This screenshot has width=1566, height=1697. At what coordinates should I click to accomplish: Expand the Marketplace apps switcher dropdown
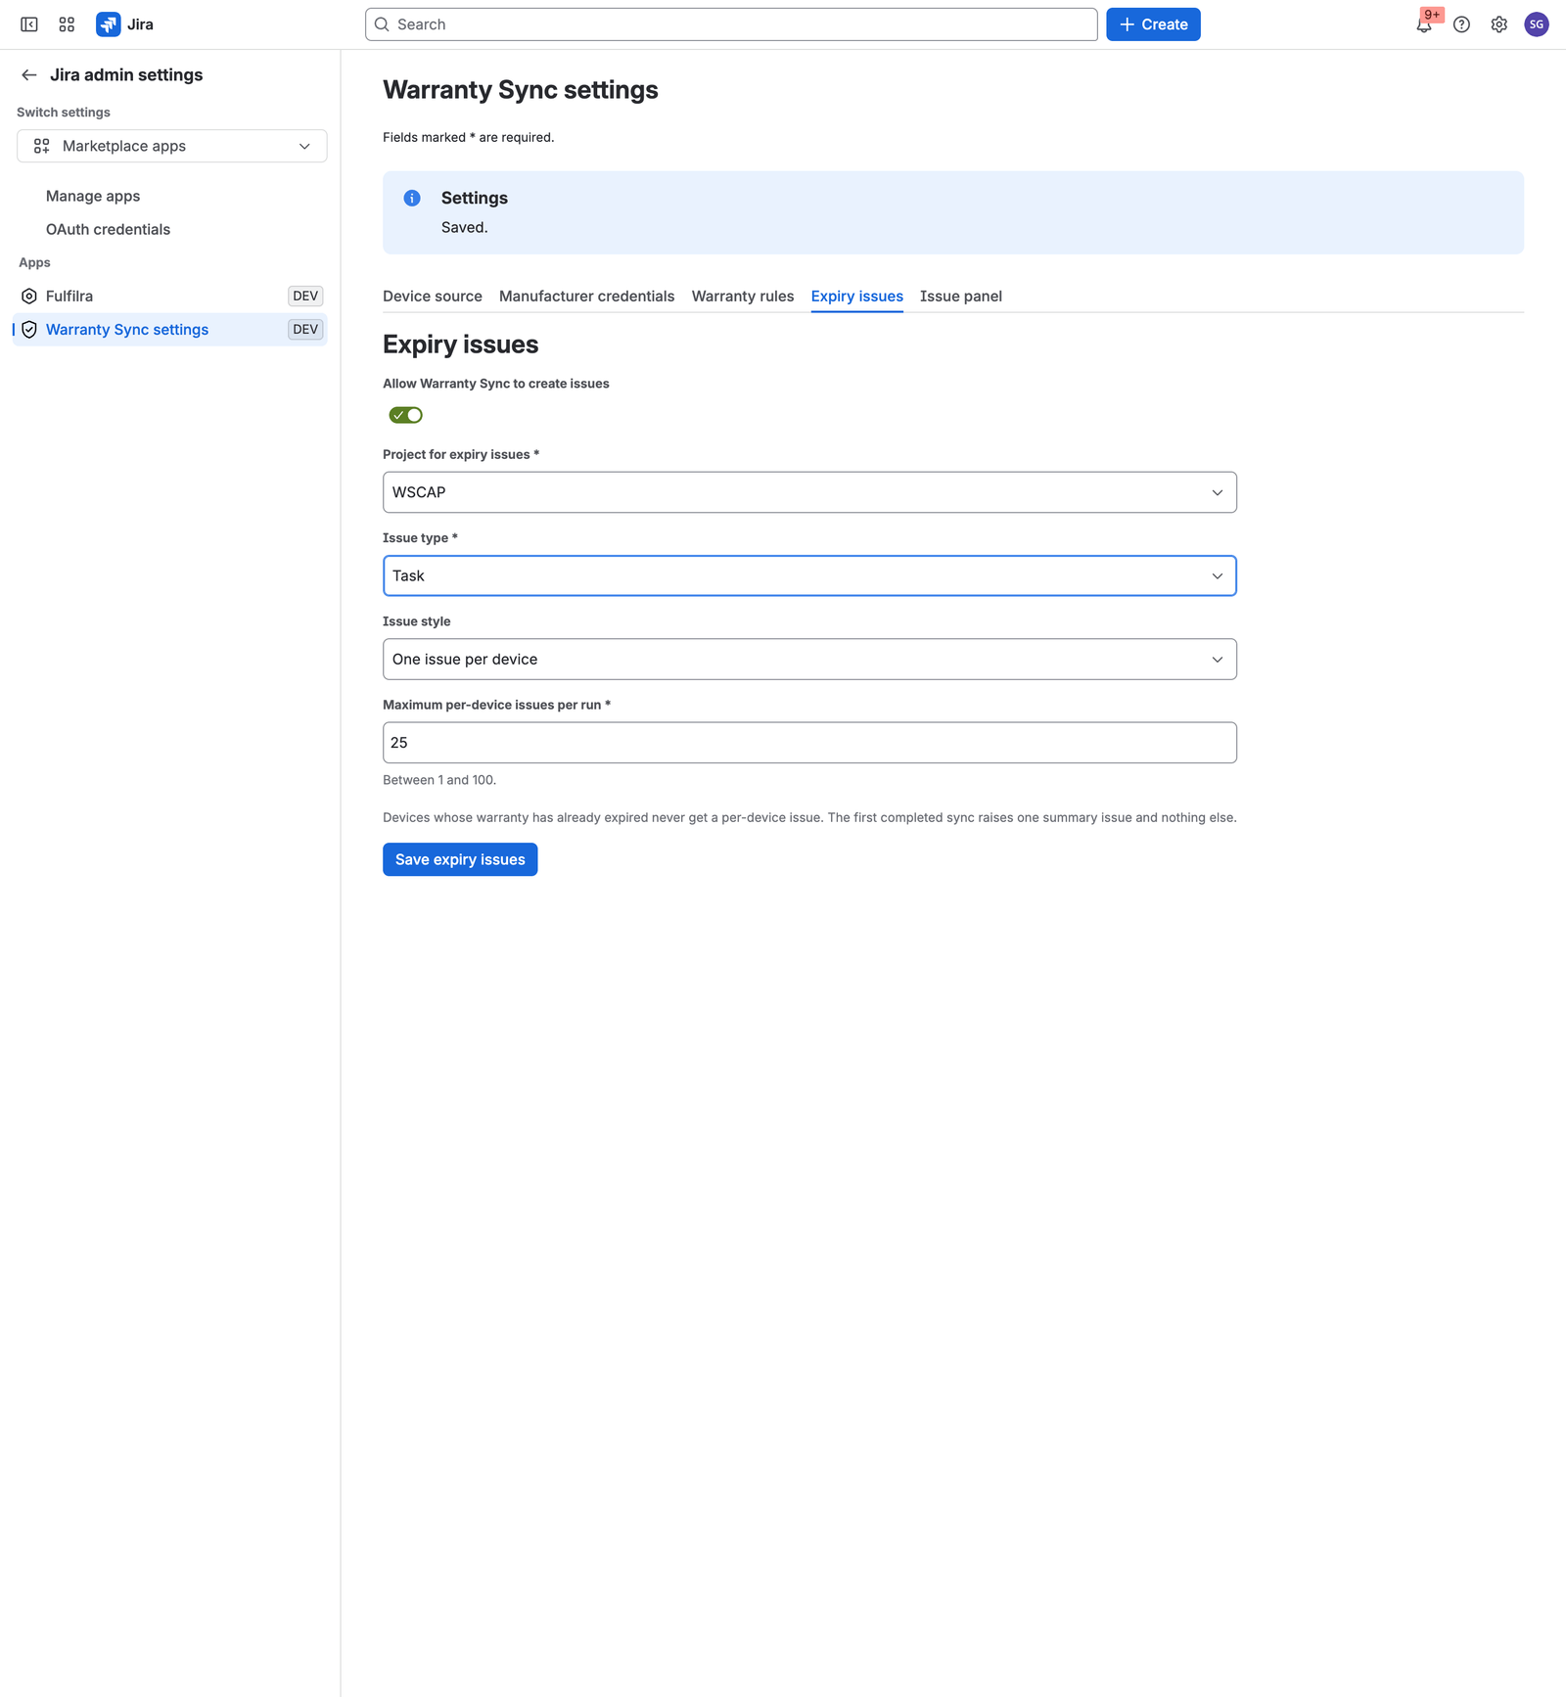pyautogui.click(x=172, y=146)
